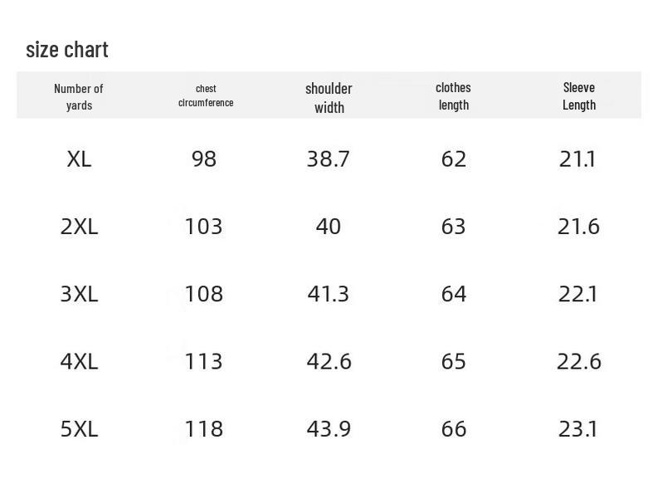Click the "size chart" title text
This screenshot has width=658, height=494.
coord(67,50)
